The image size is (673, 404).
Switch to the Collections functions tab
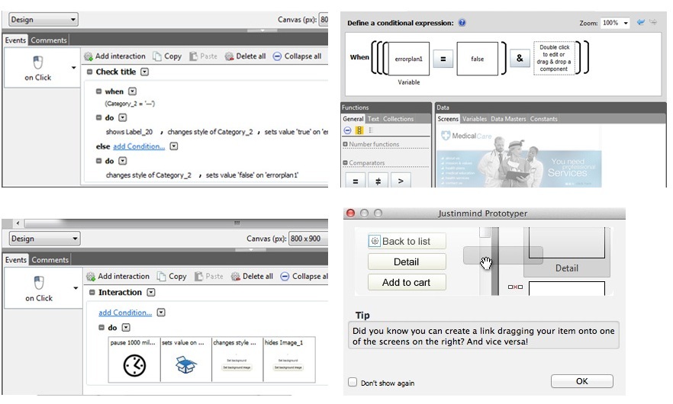398,119
